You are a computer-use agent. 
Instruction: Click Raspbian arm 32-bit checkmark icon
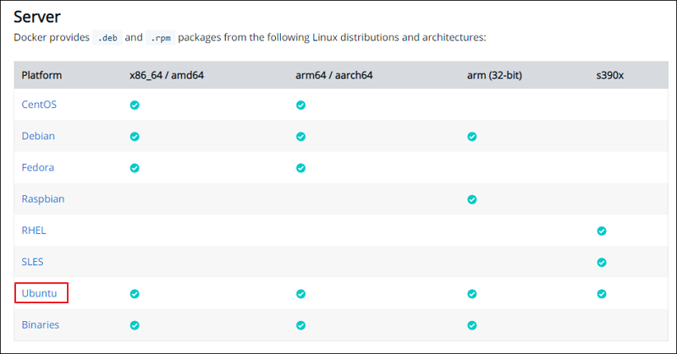click(x=472, y=199)
